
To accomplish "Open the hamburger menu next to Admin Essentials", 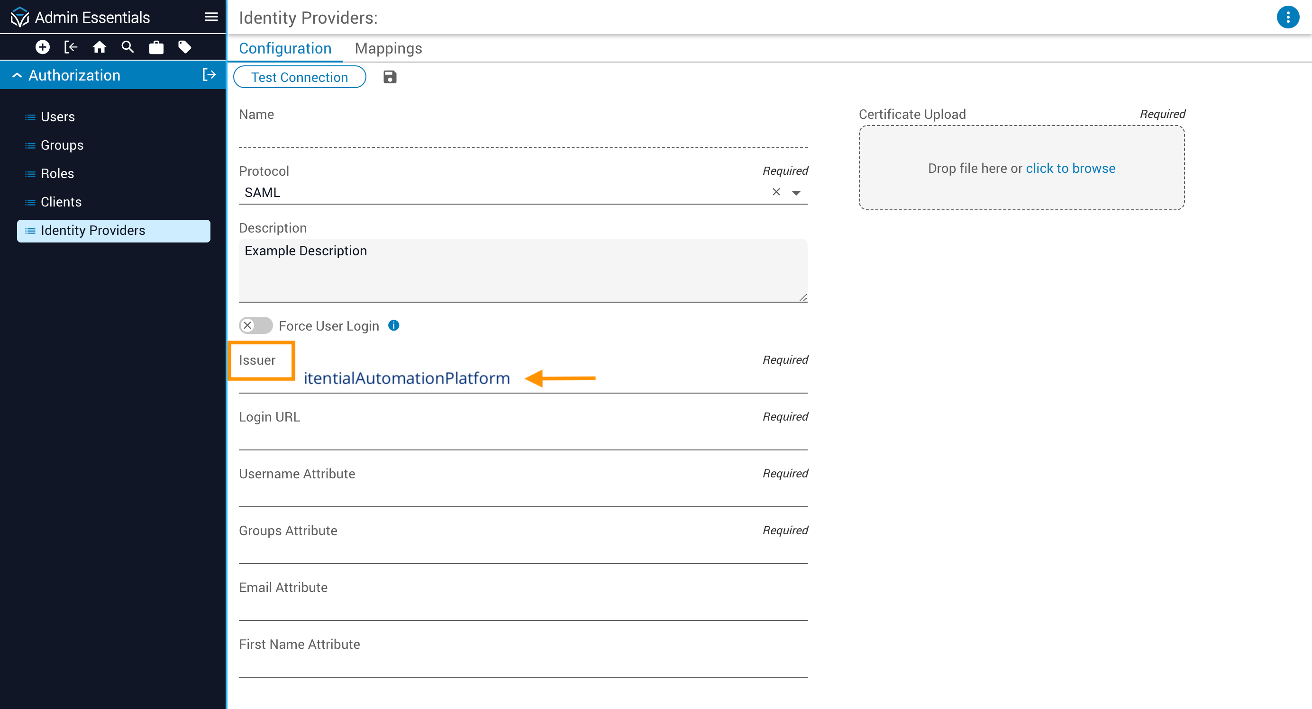I will (x=211, y=18).
